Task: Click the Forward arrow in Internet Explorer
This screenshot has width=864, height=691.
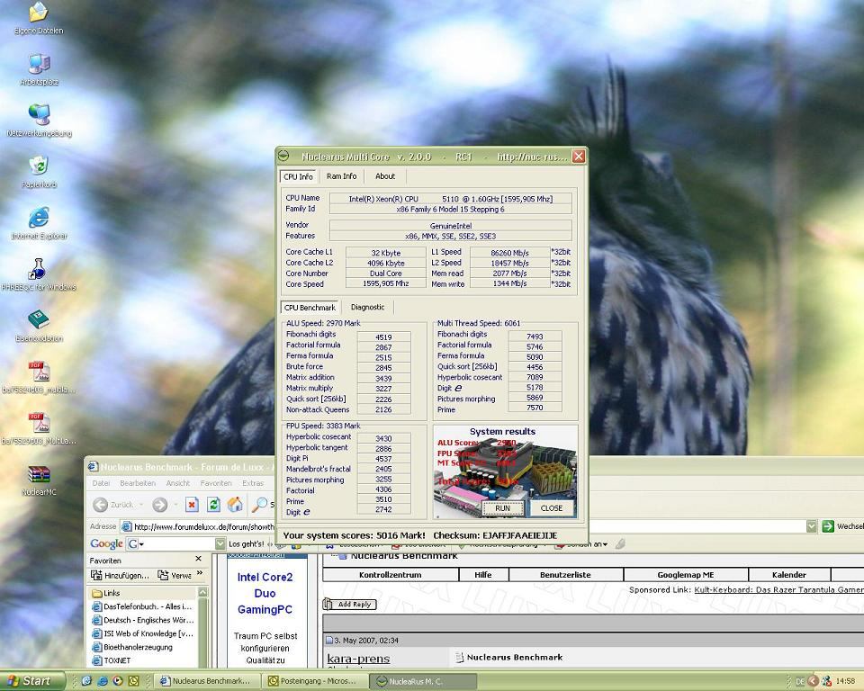Action: click(160, 504)
